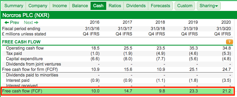Viewport: 237px width, 97px height.
Task: Click the Free cash flow (FCF) row label
Action: click(22, 91)
